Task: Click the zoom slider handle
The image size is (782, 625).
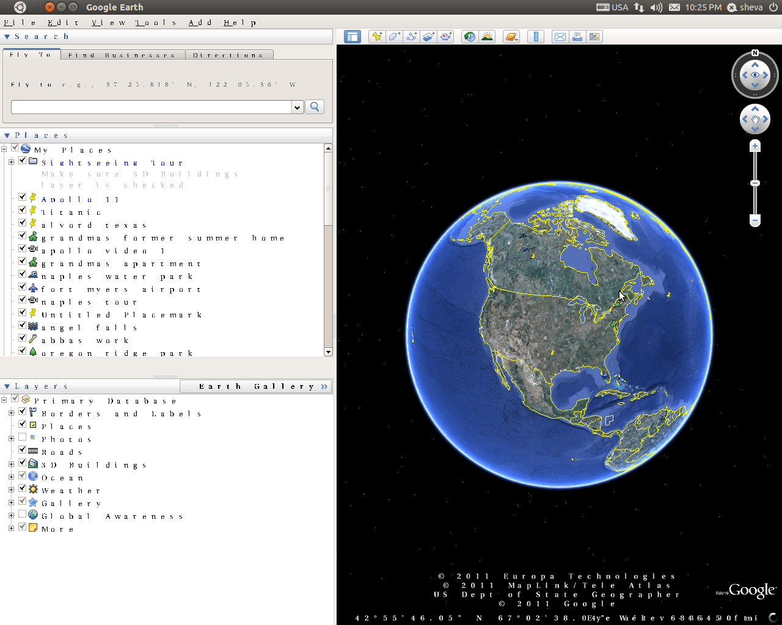Action: 755,183
